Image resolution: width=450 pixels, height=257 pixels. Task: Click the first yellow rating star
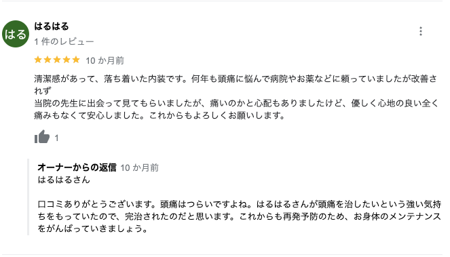coord(38,60)
